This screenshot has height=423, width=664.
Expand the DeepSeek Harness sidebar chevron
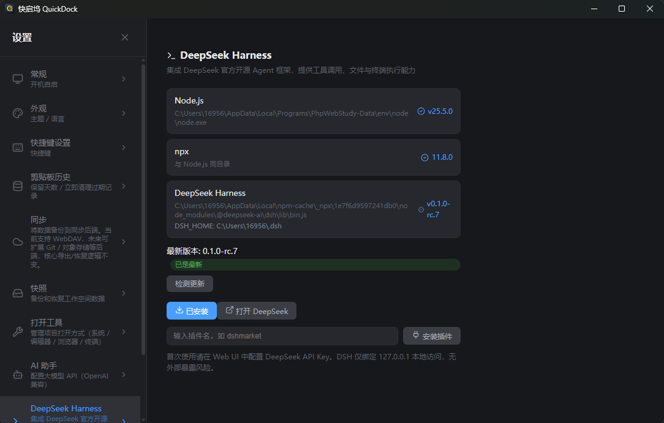click(124, 421)
